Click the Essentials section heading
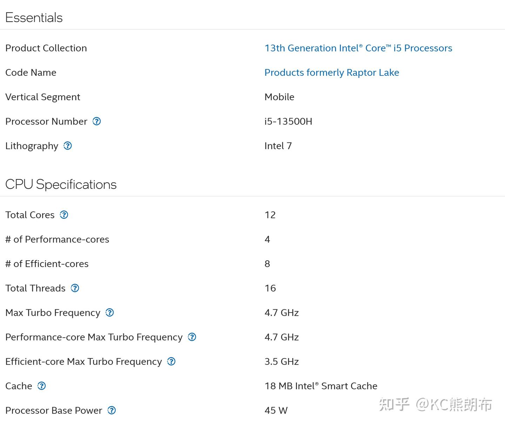 pos(34,18)
